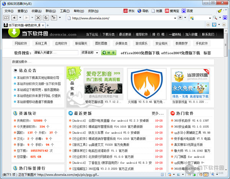Stop loading with the X toolbar button
Screen dimensions: 230x179
point(38,18)
